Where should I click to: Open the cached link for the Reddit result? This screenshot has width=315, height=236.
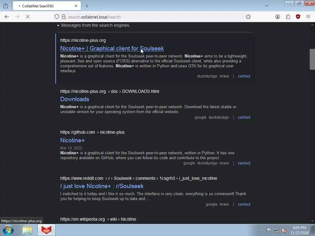(244, 204)
